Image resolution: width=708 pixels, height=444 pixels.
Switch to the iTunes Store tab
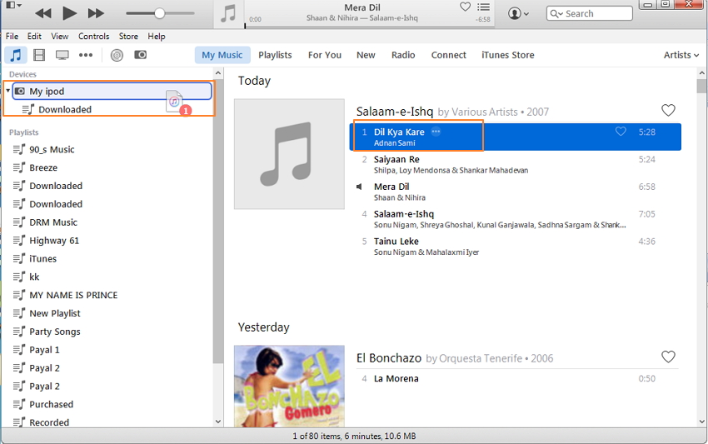point(507,55)
